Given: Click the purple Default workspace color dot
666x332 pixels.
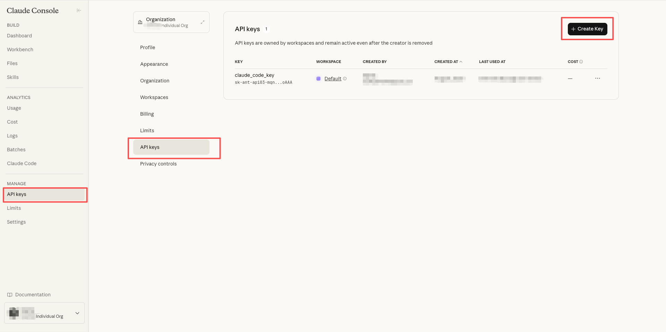Looking at the screenshot, I should (x=318, y=79).
